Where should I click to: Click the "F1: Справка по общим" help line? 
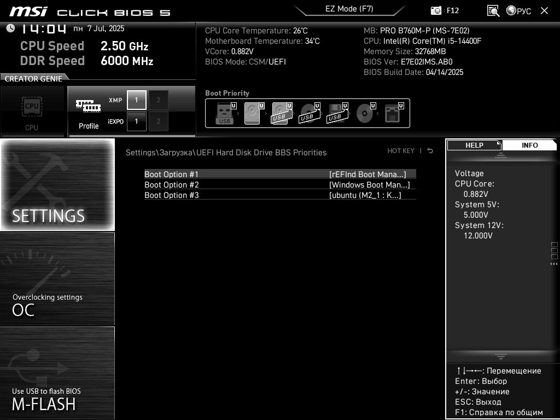(499, 412)
